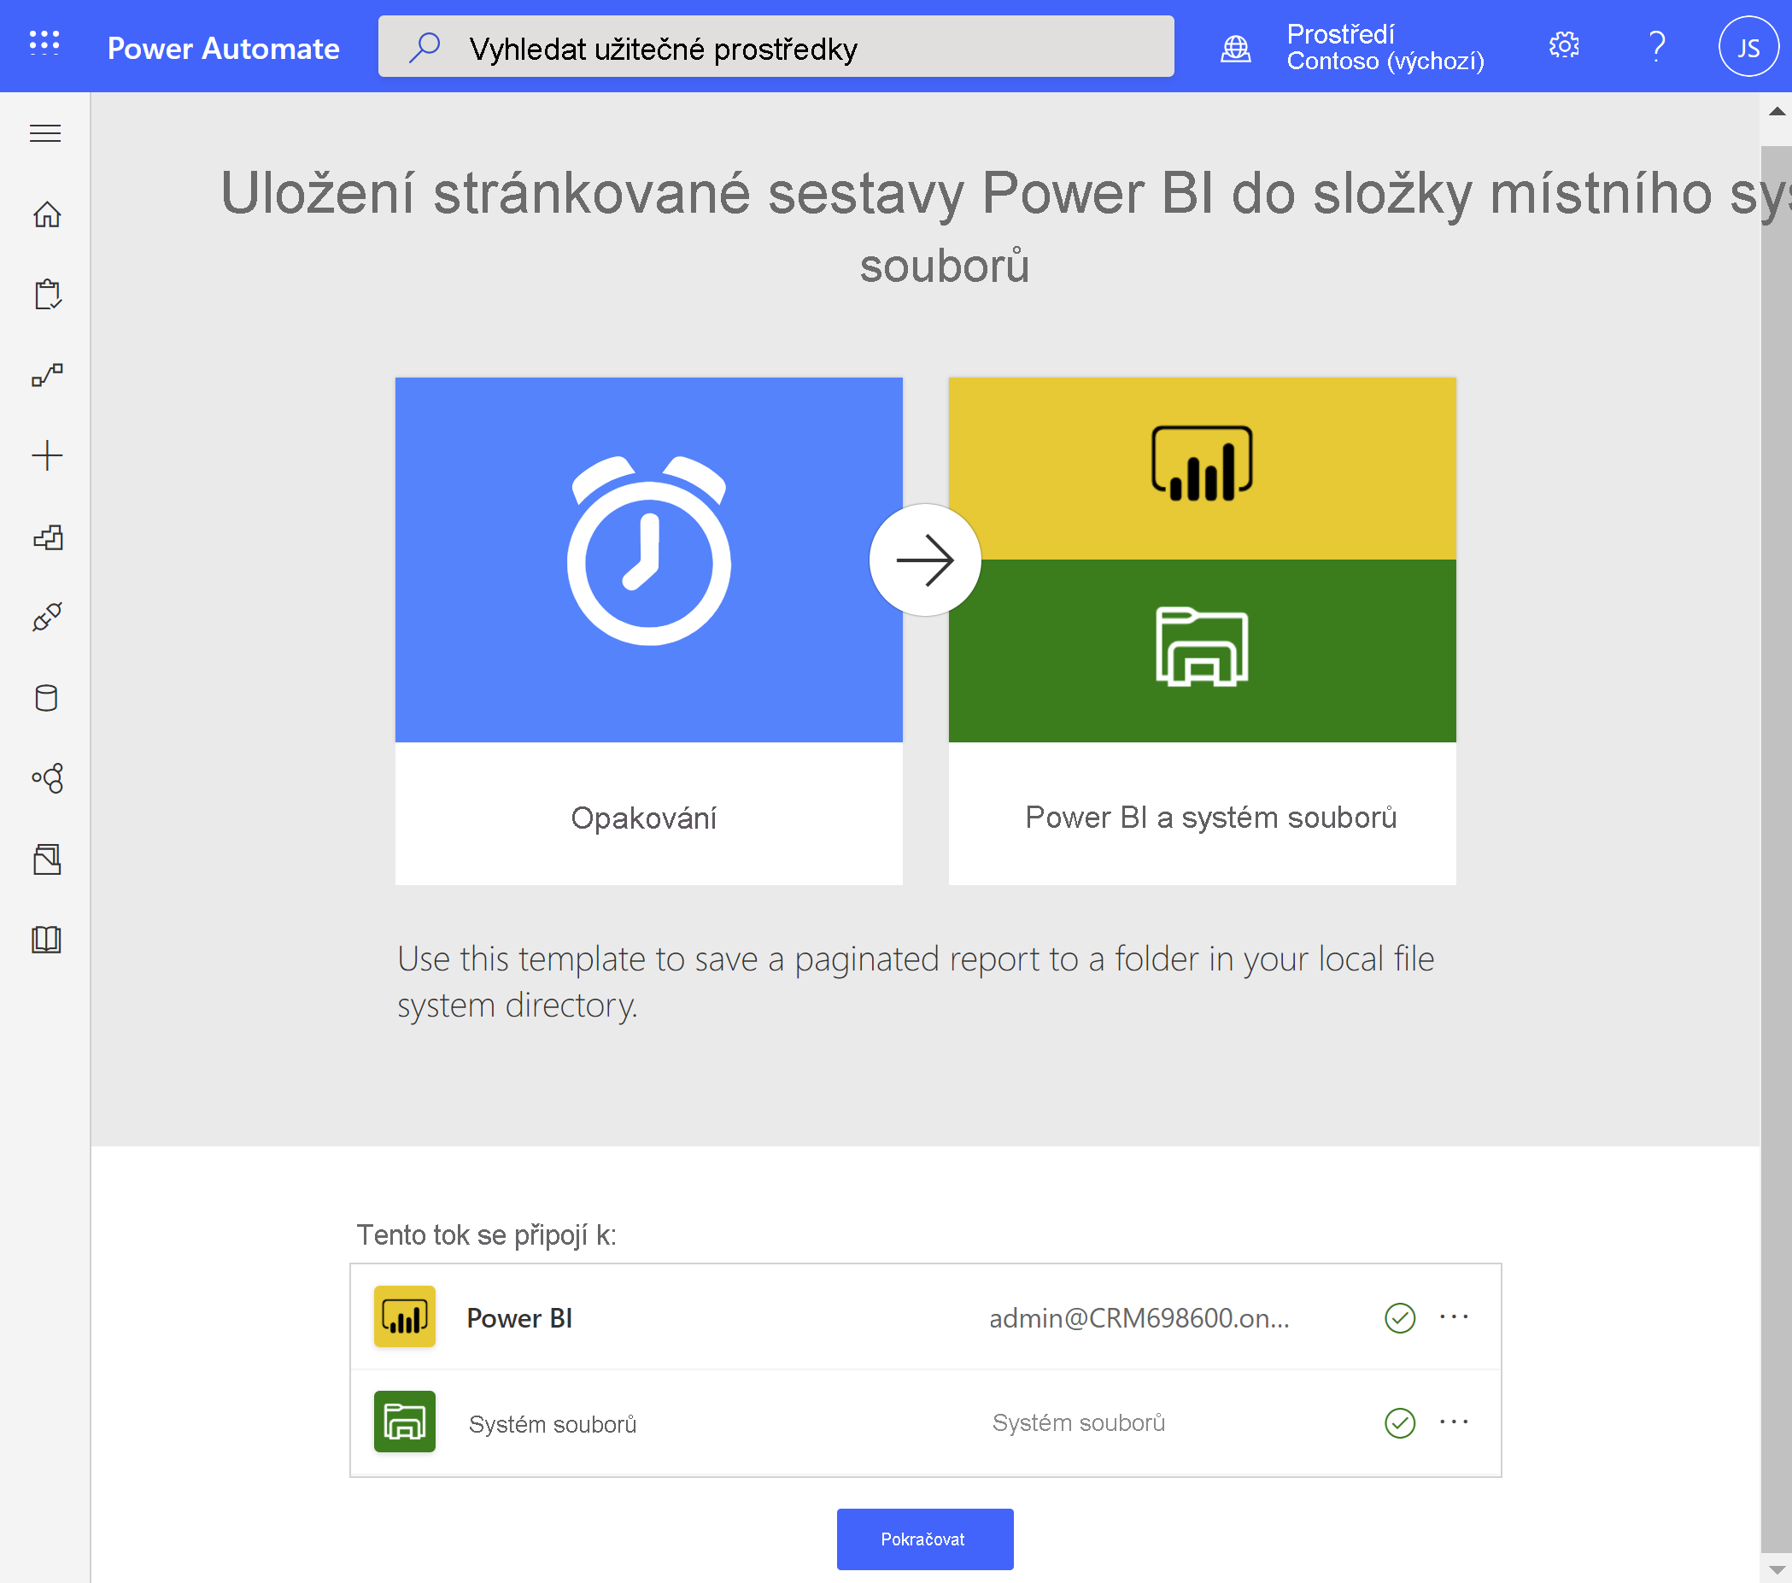Click the checkmark on Power BI connection
1792x1583 pixels.
coord(1395,1316)
